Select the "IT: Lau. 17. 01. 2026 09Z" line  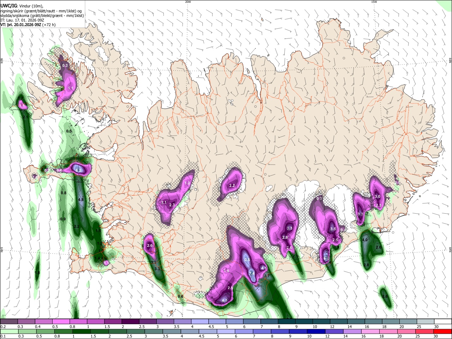(22, 20)
